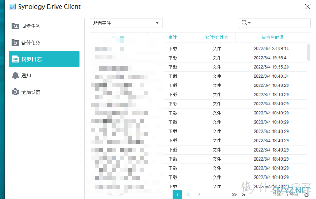
Task: Jump to the last log page
Action: [243, 195]
